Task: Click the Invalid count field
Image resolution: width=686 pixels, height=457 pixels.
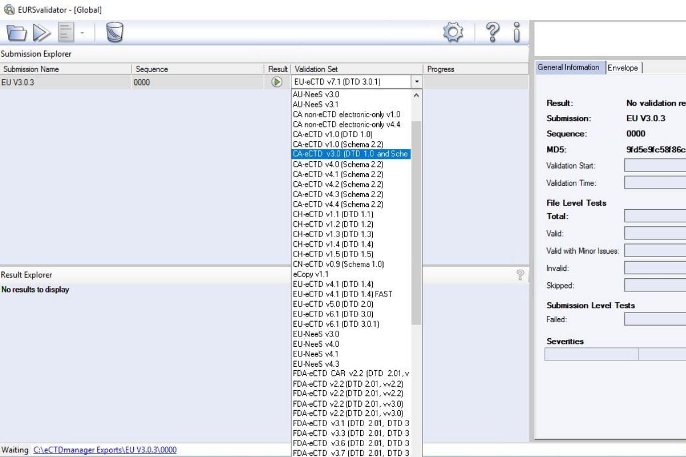Action: pyautogui.click(x=655, y=268)
